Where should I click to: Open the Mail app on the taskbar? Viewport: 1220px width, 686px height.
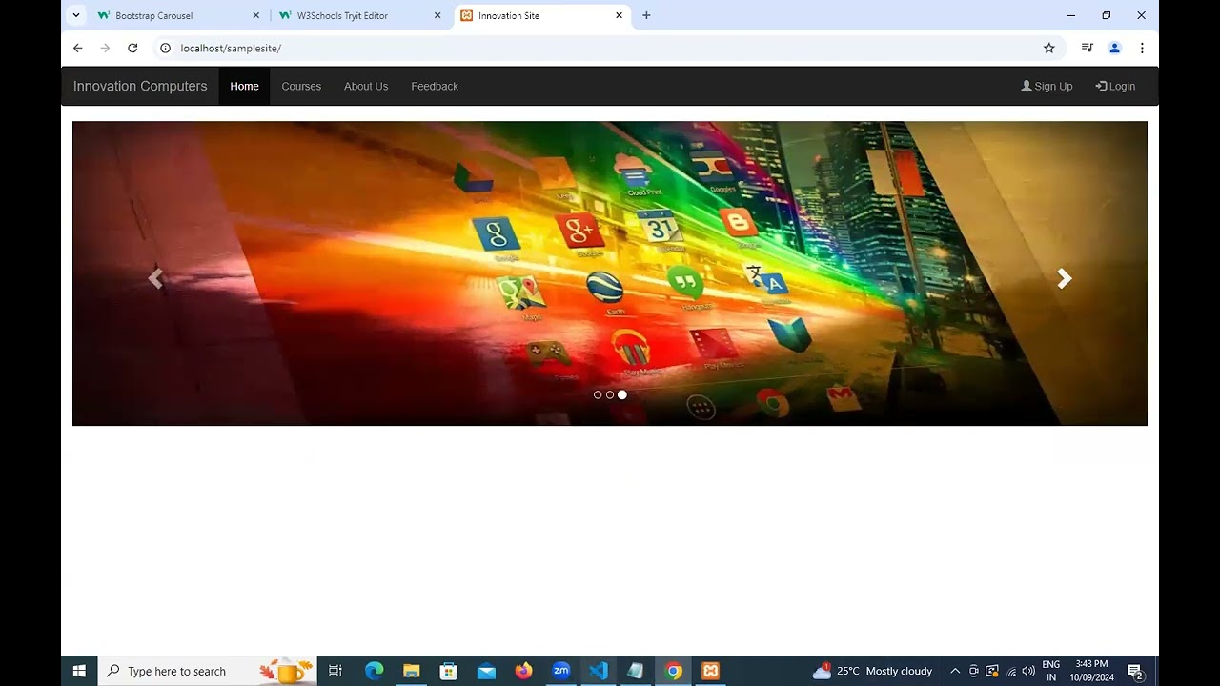(486, 671)
